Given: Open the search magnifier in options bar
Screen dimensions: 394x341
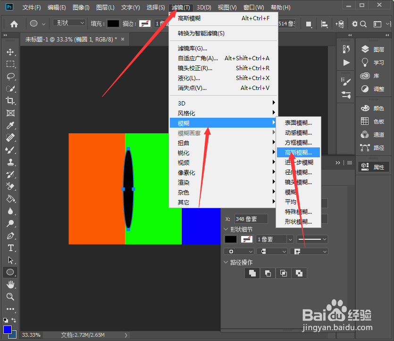Looking at the screenshot, I should click(363, 24).
